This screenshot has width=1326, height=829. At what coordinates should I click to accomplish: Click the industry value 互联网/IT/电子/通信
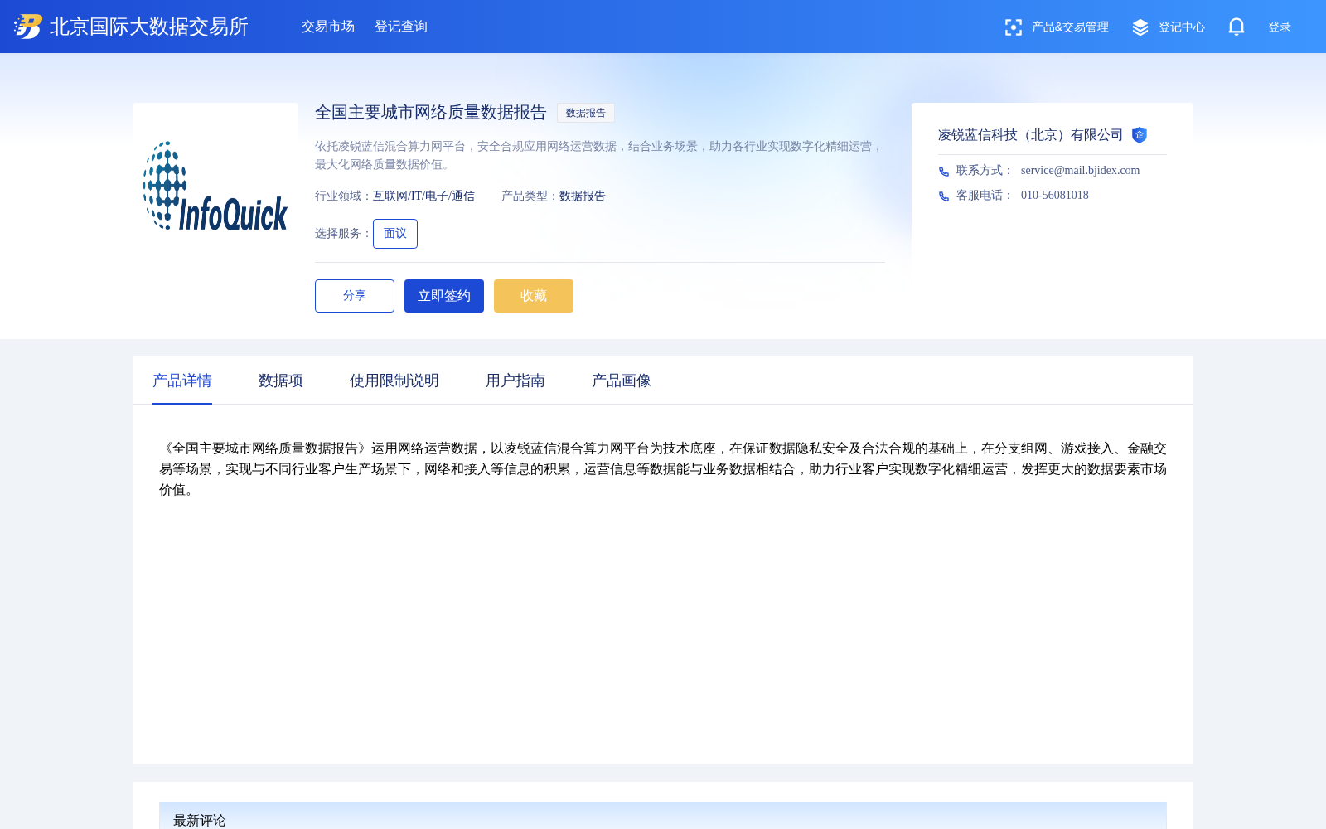pyautogui.click(x=423, y=196)
